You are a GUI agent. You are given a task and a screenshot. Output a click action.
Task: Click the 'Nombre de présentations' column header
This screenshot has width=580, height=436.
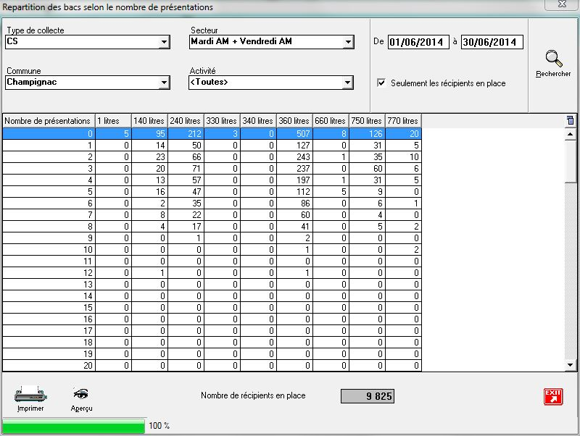tap(48, 121)
